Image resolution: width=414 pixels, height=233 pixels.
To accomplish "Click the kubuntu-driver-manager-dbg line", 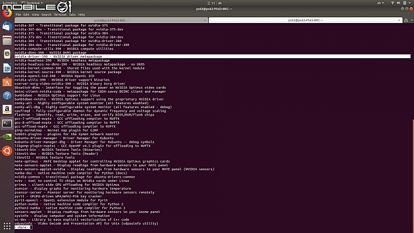I will (85, 142).
